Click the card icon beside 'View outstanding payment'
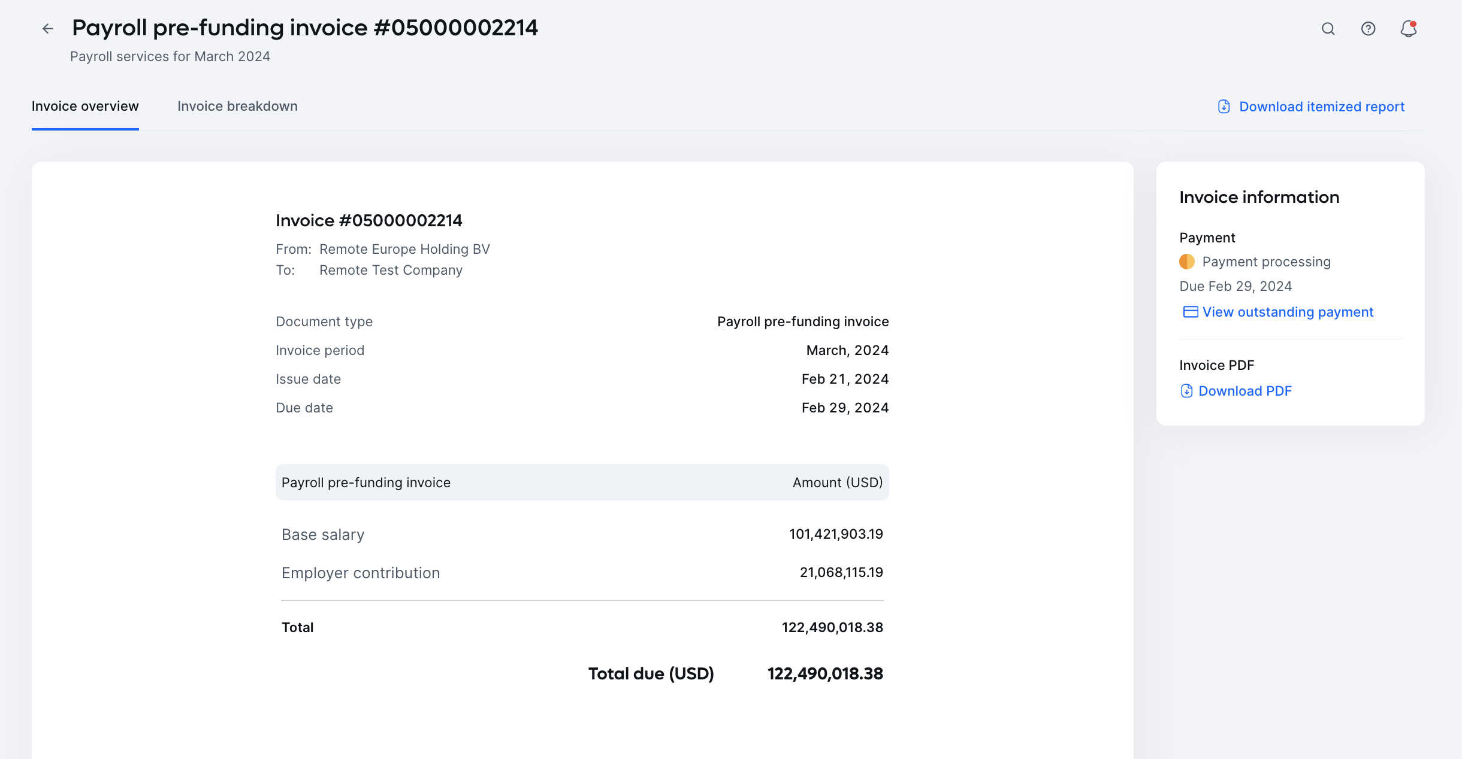This screenshot has height=759, width=1462. [x=1189, y=312]
